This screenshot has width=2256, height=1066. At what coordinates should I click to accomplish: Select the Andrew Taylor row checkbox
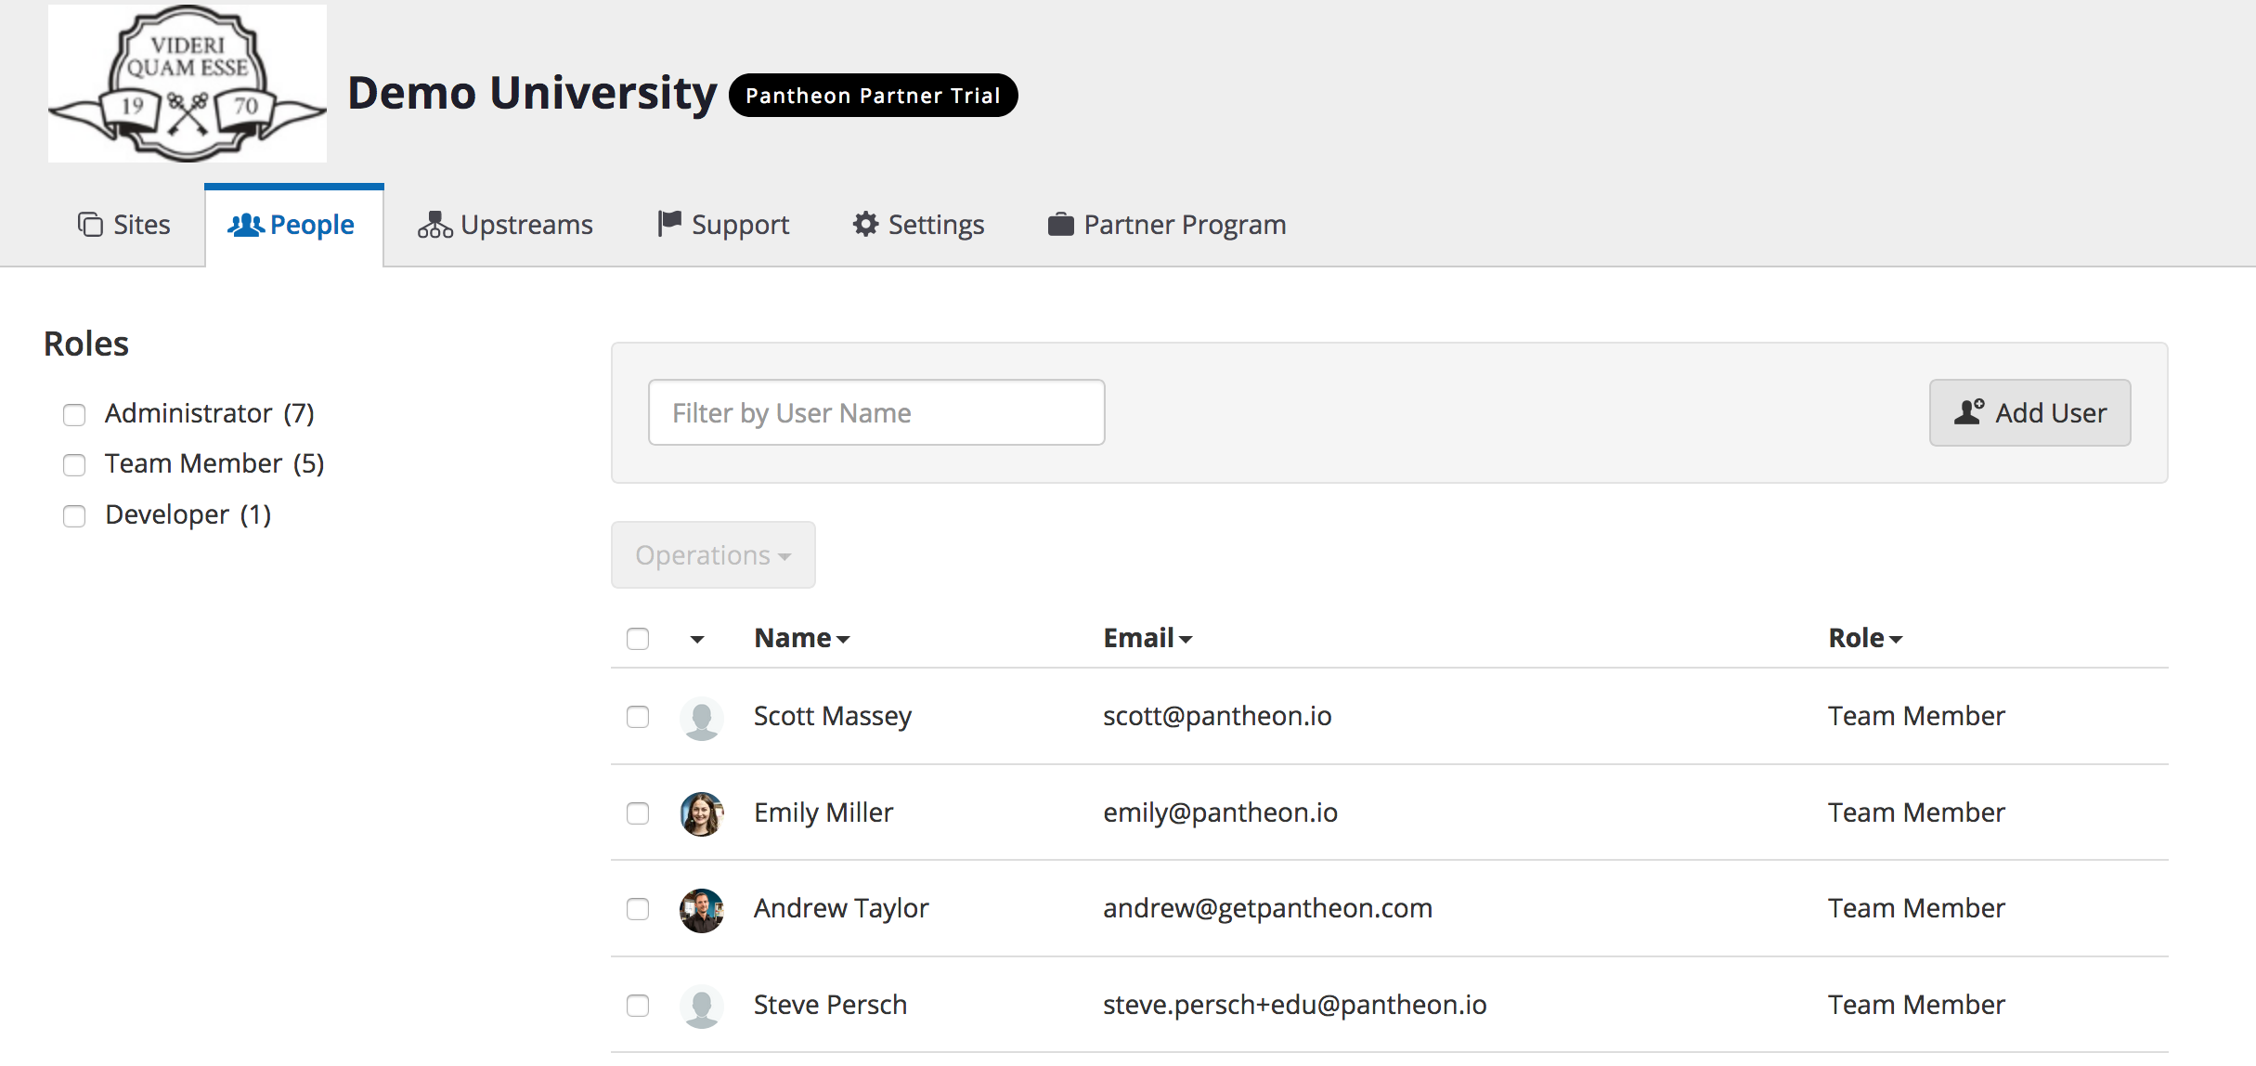[x=638, y=909]
